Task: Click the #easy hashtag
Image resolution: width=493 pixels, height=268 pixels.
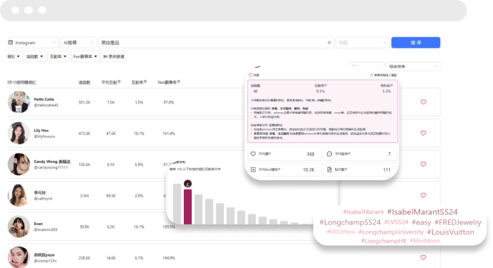Action: [x=421, y=222]
